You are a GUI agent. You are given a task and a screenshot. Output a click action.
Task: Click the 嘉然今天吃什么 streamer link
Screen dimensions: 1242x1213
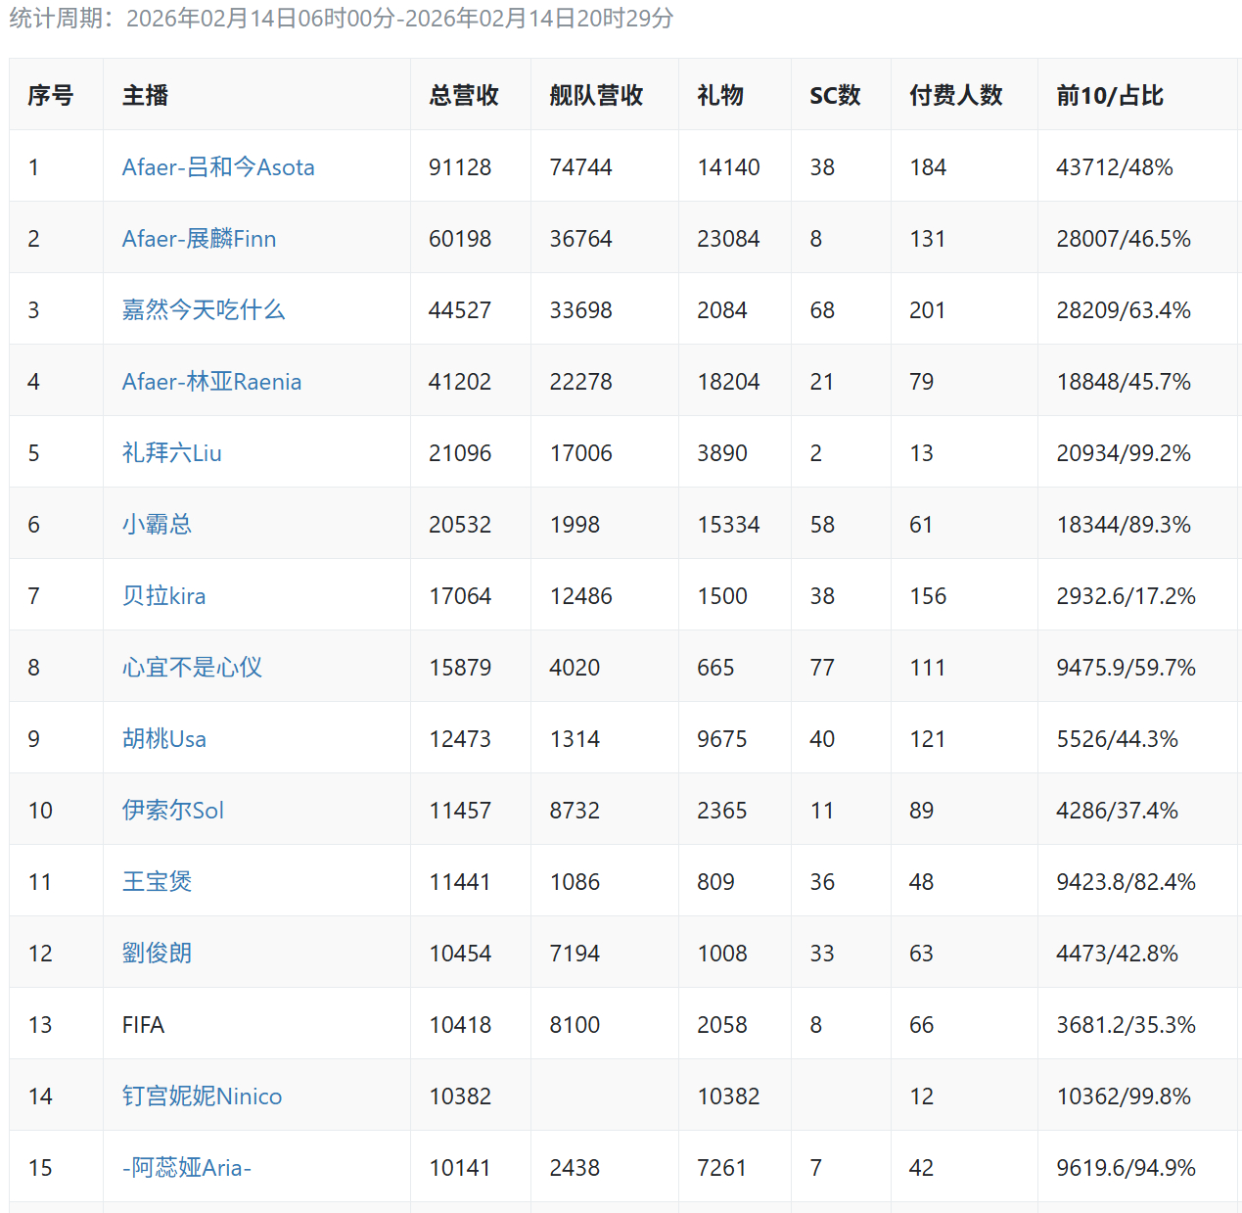pyautogui.click(x=204, y=310)
